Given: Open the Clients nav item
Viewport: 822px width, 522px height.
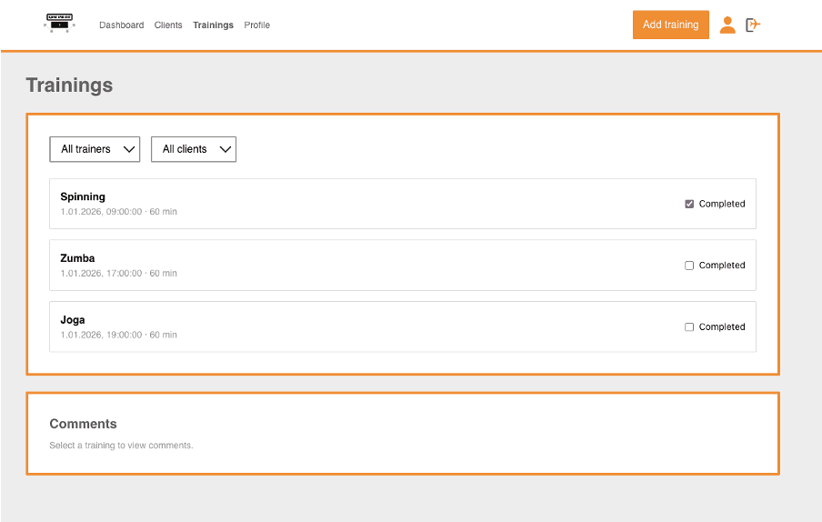Looking at the screenshot, I should (168, 25).
